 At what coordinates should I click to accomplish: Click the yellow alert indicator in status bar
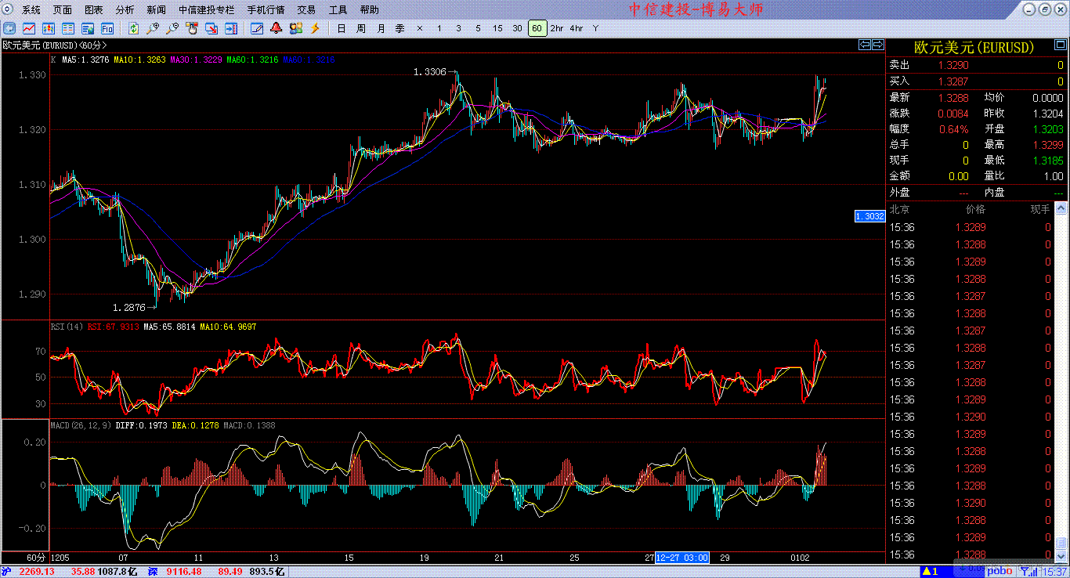(930, 571)
